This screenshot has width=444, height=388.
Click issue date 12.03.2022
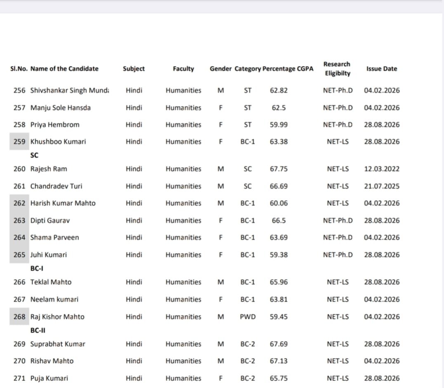tap(382, 169)
